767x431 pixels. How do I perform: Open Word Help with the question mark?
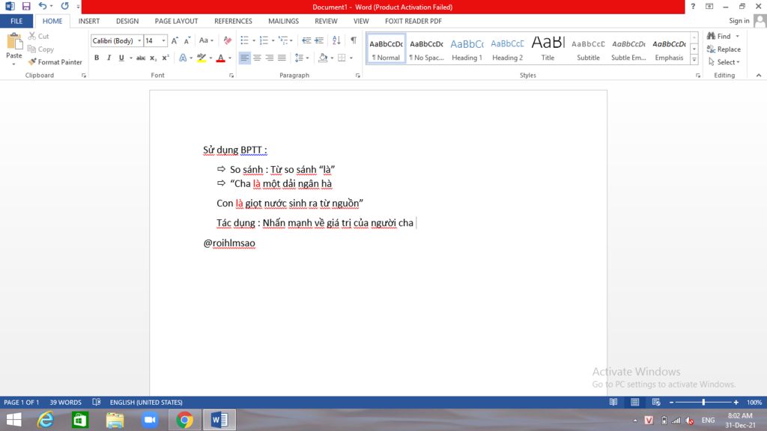click(693, 6)
